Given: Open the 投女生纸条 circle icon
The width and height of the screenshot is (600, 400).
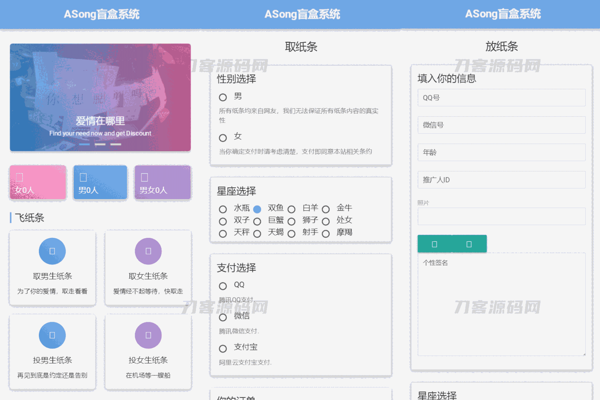Looking at the screenshot, I should [x=148, y=335].
